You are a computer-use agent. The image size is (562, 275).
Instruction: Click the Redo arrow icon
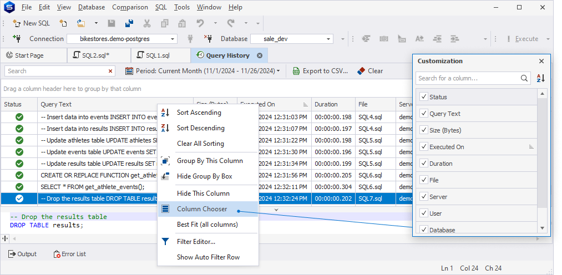pyautogui.click(x=231, y=23)
